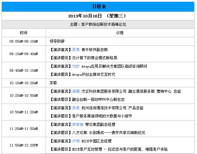Click the 领导致辞 agenda entry
197x154 pixels.
(57, 41)
